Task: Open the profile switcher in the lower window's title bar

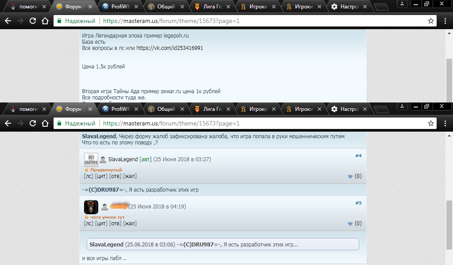Action: (402, 106)
